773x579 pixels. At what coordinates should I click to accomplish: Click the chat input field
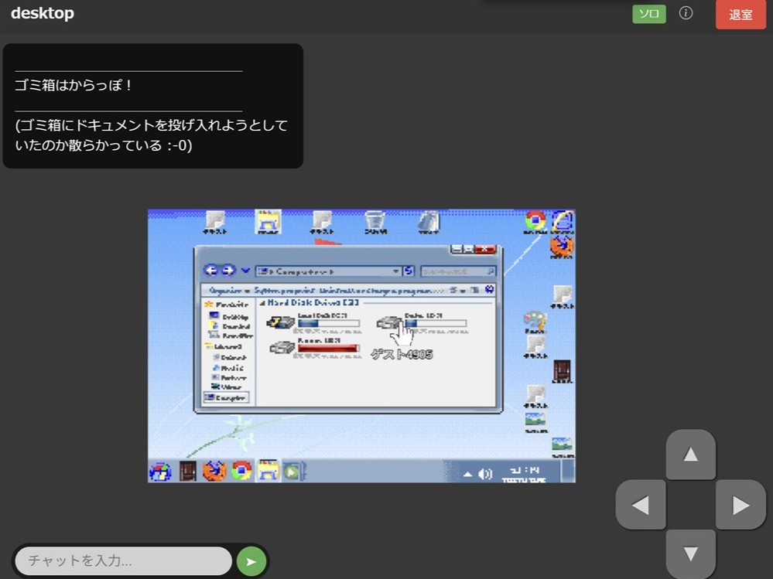(124, 560)
